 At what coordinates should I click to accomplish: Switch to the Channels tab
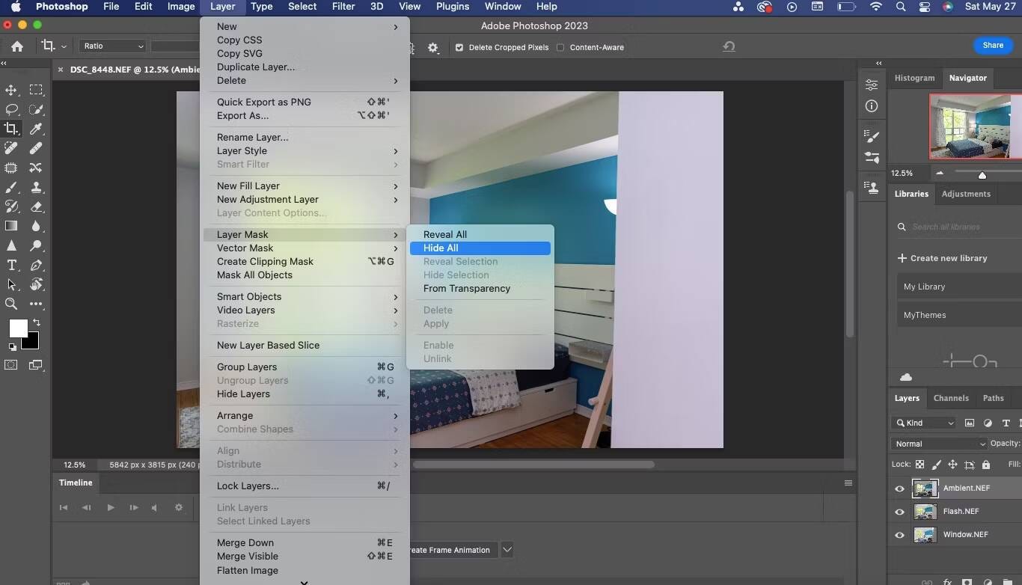[x=951, y=398]
